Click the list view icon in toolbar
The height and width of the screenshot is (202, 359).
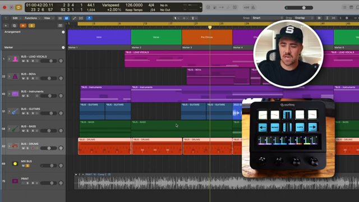[x=60, y=18]
